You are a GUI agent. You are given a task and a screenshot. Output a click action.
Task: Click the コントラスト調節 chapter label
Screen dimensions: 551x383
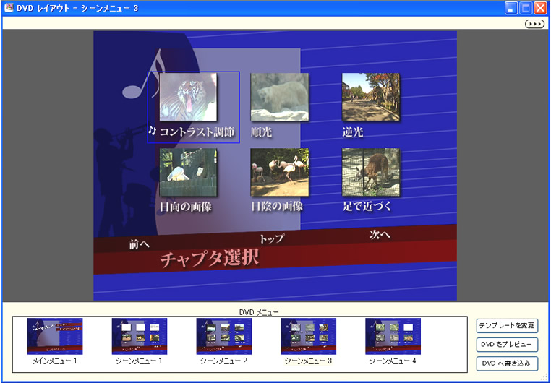(x=196, y=132)
